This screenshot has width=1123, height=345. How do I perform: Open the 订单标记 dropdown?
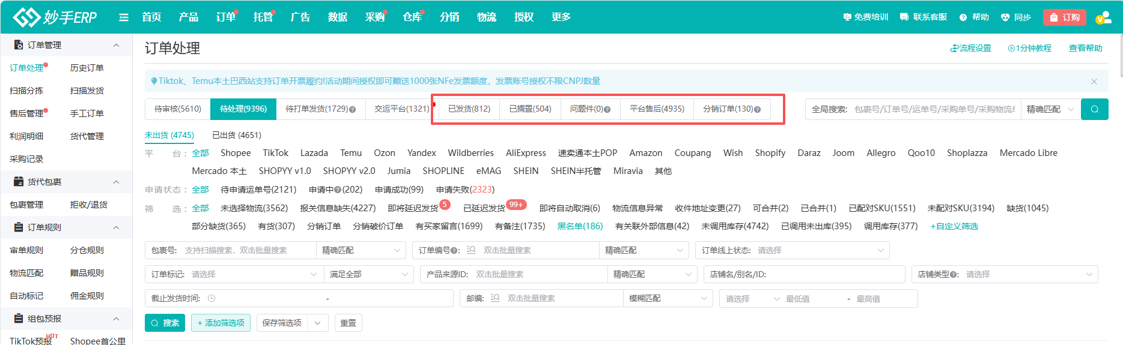[x=234, y=274]
